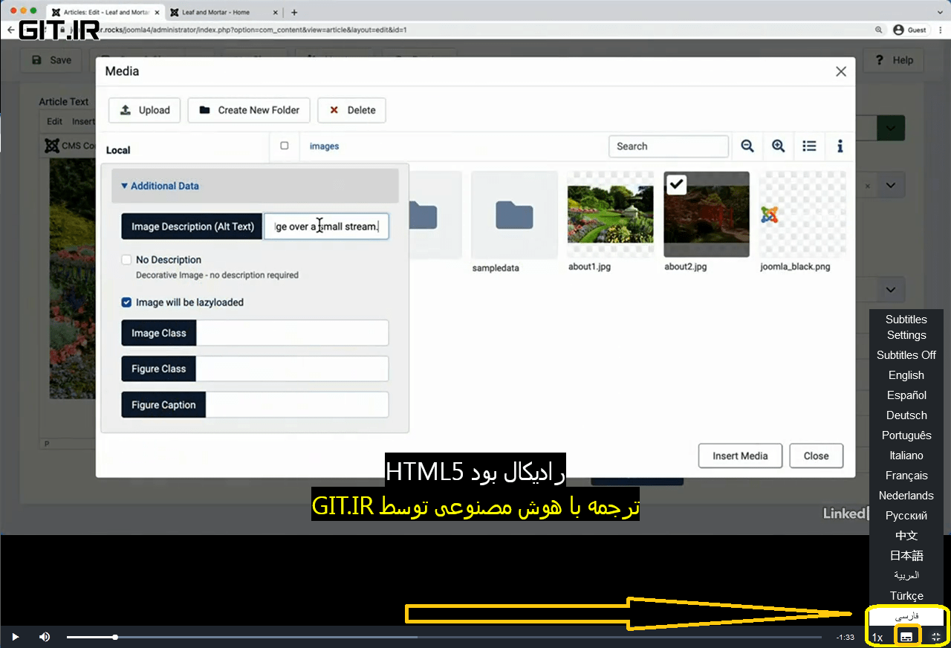Click the Upload button in Media dialog
The height and width of the screenshot is (648, 951).
[x=144, y=110]
